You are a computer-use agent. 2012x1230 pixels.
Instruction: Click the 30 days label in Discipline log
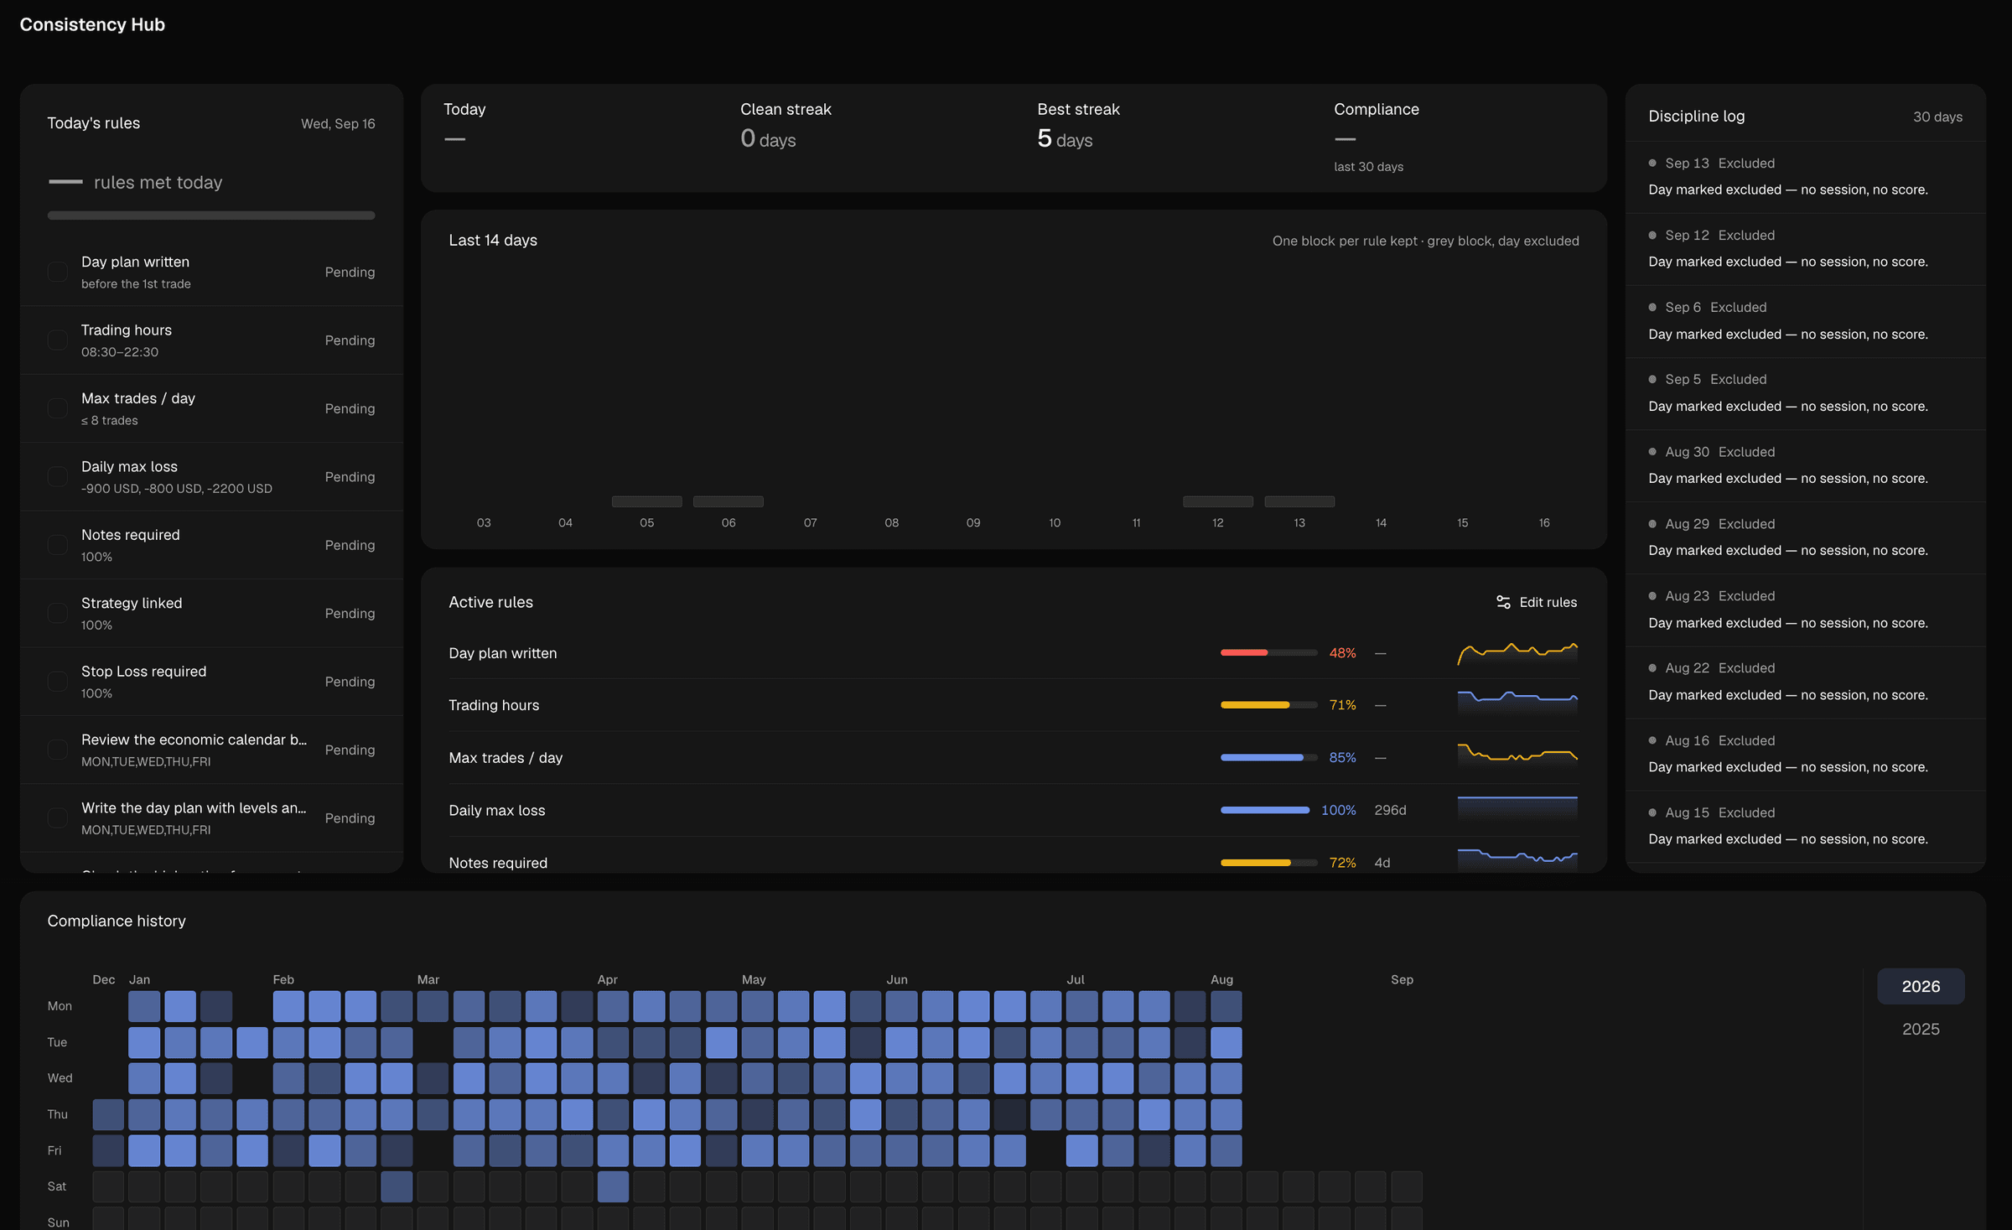point(1937,117)
